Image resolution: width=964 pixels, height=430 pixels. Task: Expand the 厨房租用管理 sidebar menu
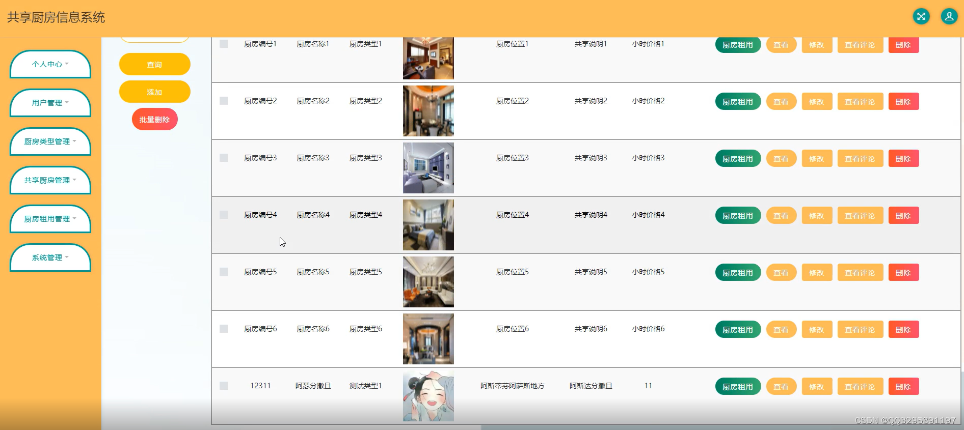50,219
